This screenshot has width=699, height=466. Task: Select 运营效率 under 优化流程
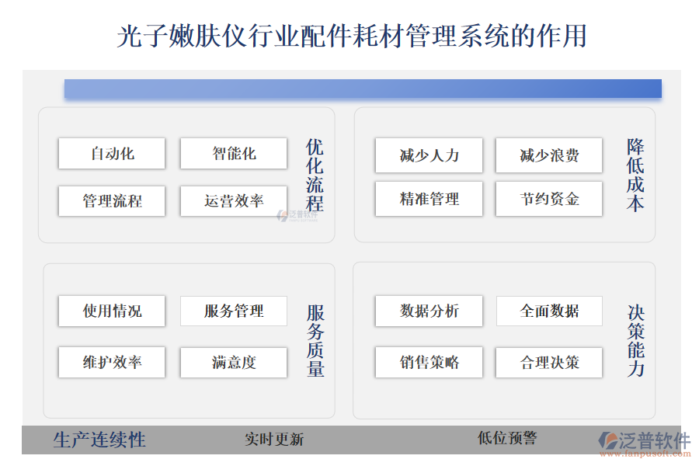233,200
